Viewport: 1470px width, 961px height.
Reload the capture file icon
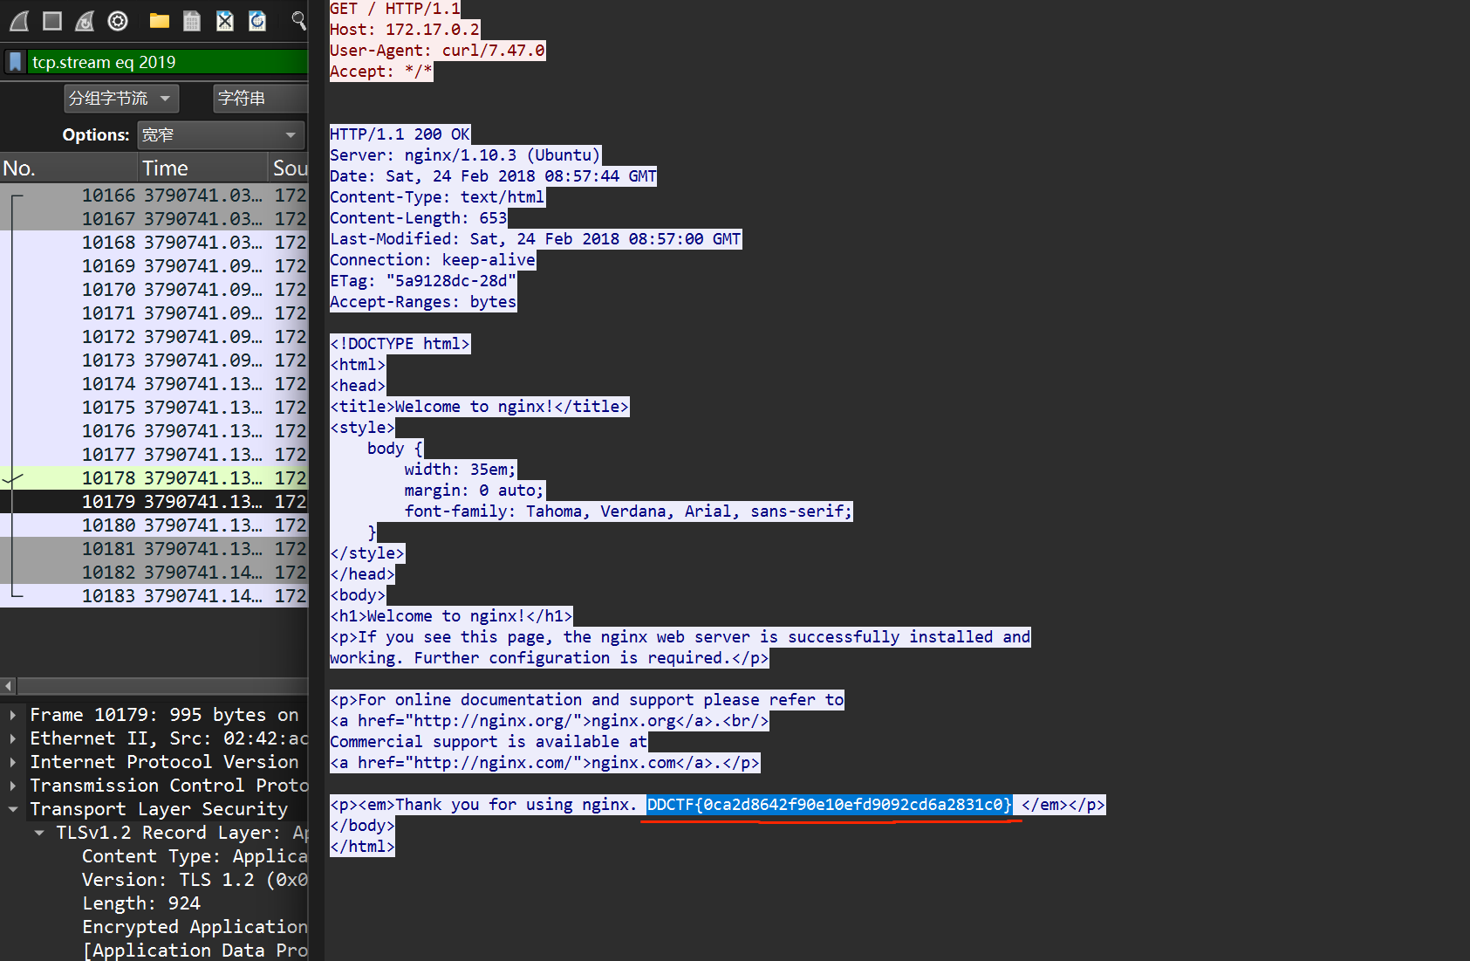(257, 21)
